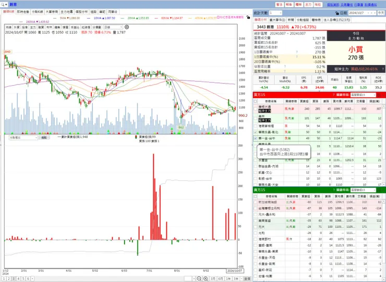Toggle select-all checkbox in 賣方15 table header
386x282 pixels.
[x=255, y=196]
